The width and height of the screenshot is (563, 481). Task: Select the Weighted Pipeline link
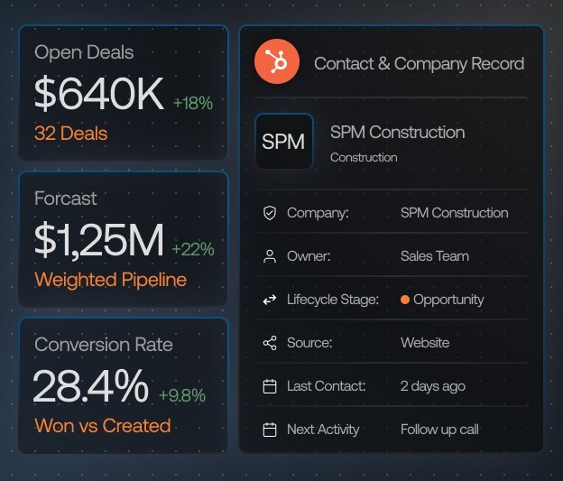tap(110, 280)
